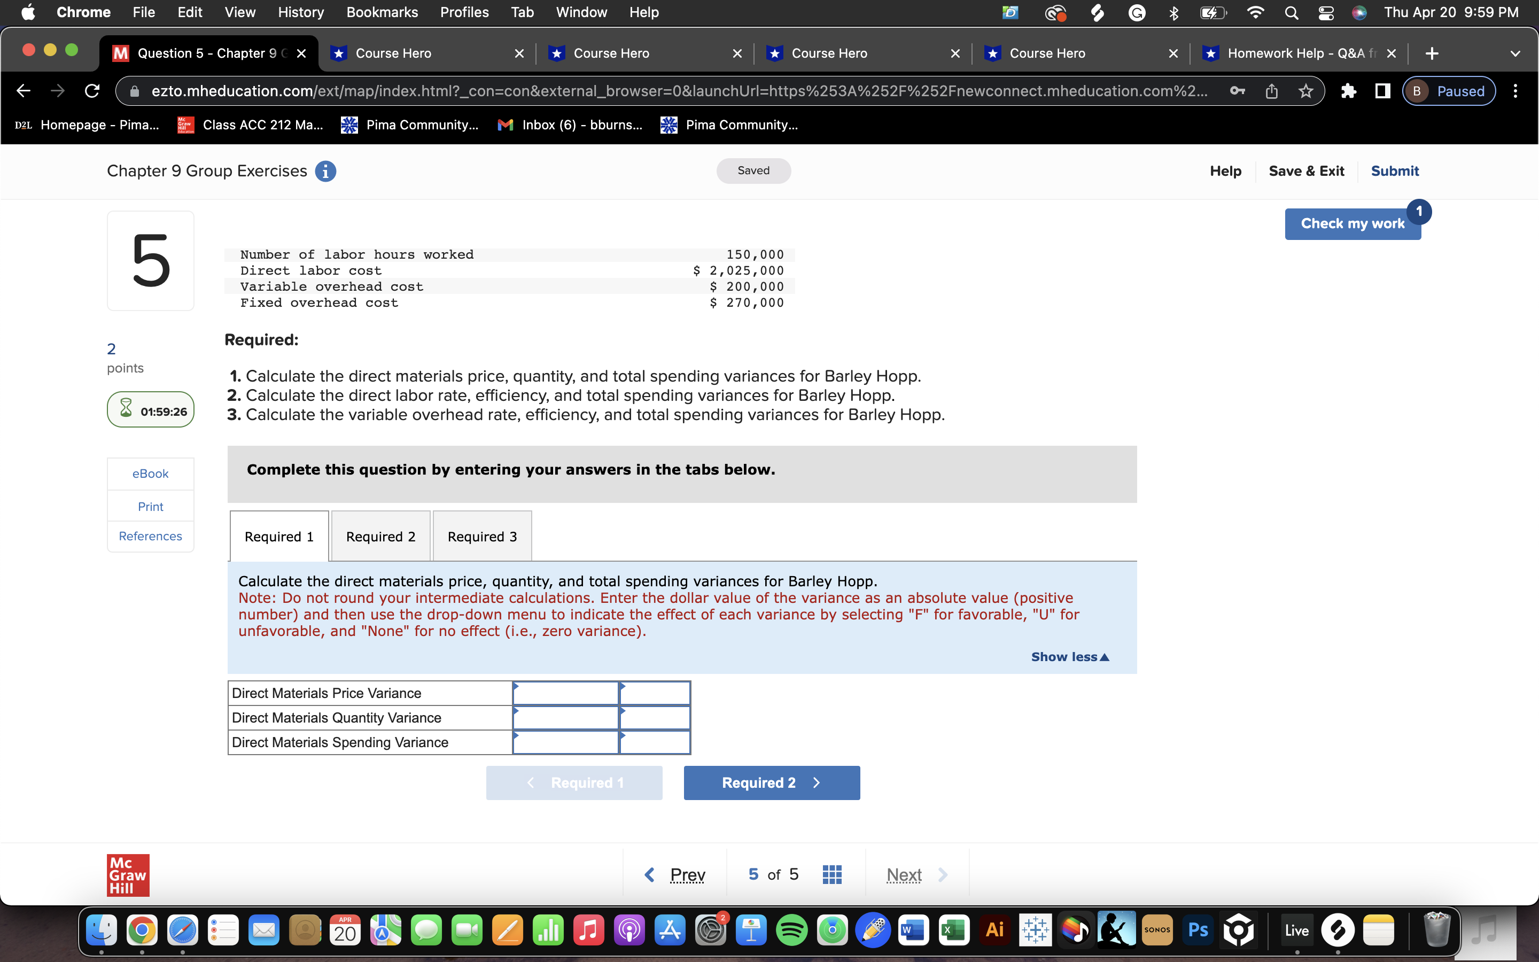The height and width of the screenshot is (962, 1539).
Task: Toggle the Chrome side panel icon
Action: point(1382,91)
